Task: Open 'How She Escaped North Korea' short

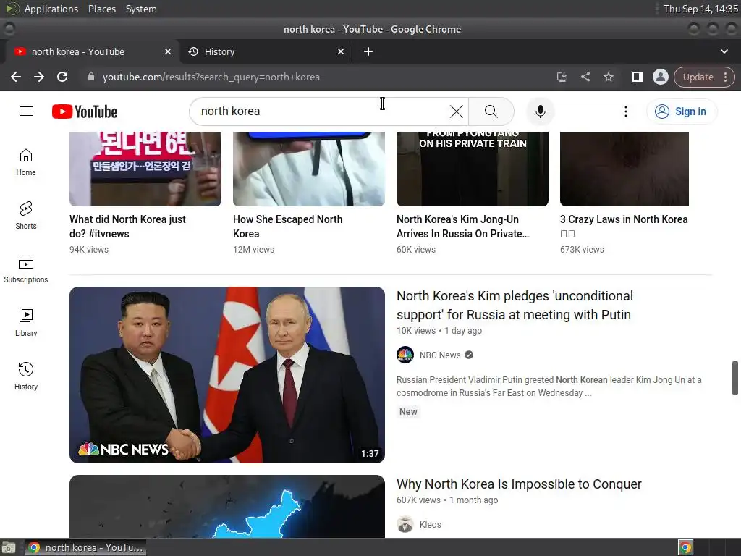Action: [288, 227]
